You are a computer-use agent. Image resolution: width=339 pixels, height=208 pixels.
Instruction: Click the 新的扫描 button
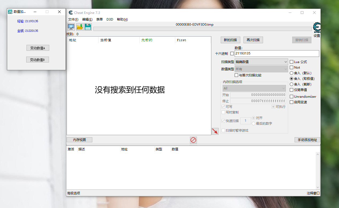pyautogui.click(x=230, y=40)
